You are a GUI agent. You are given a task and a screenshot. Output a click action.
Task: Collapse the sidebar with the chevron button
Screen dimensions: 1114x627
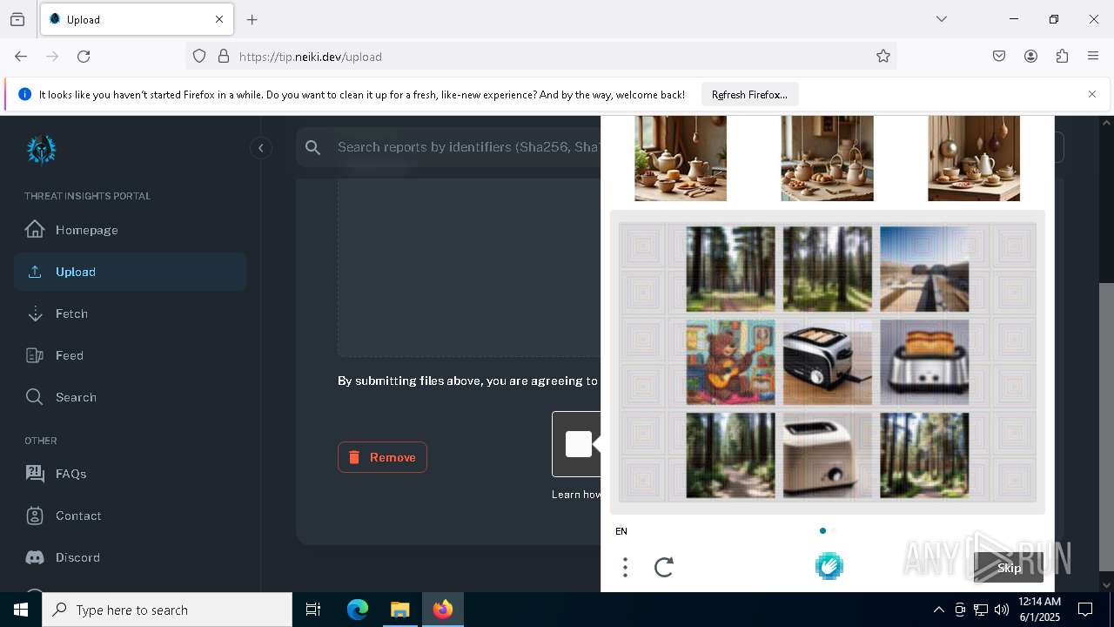coord(261,148)
